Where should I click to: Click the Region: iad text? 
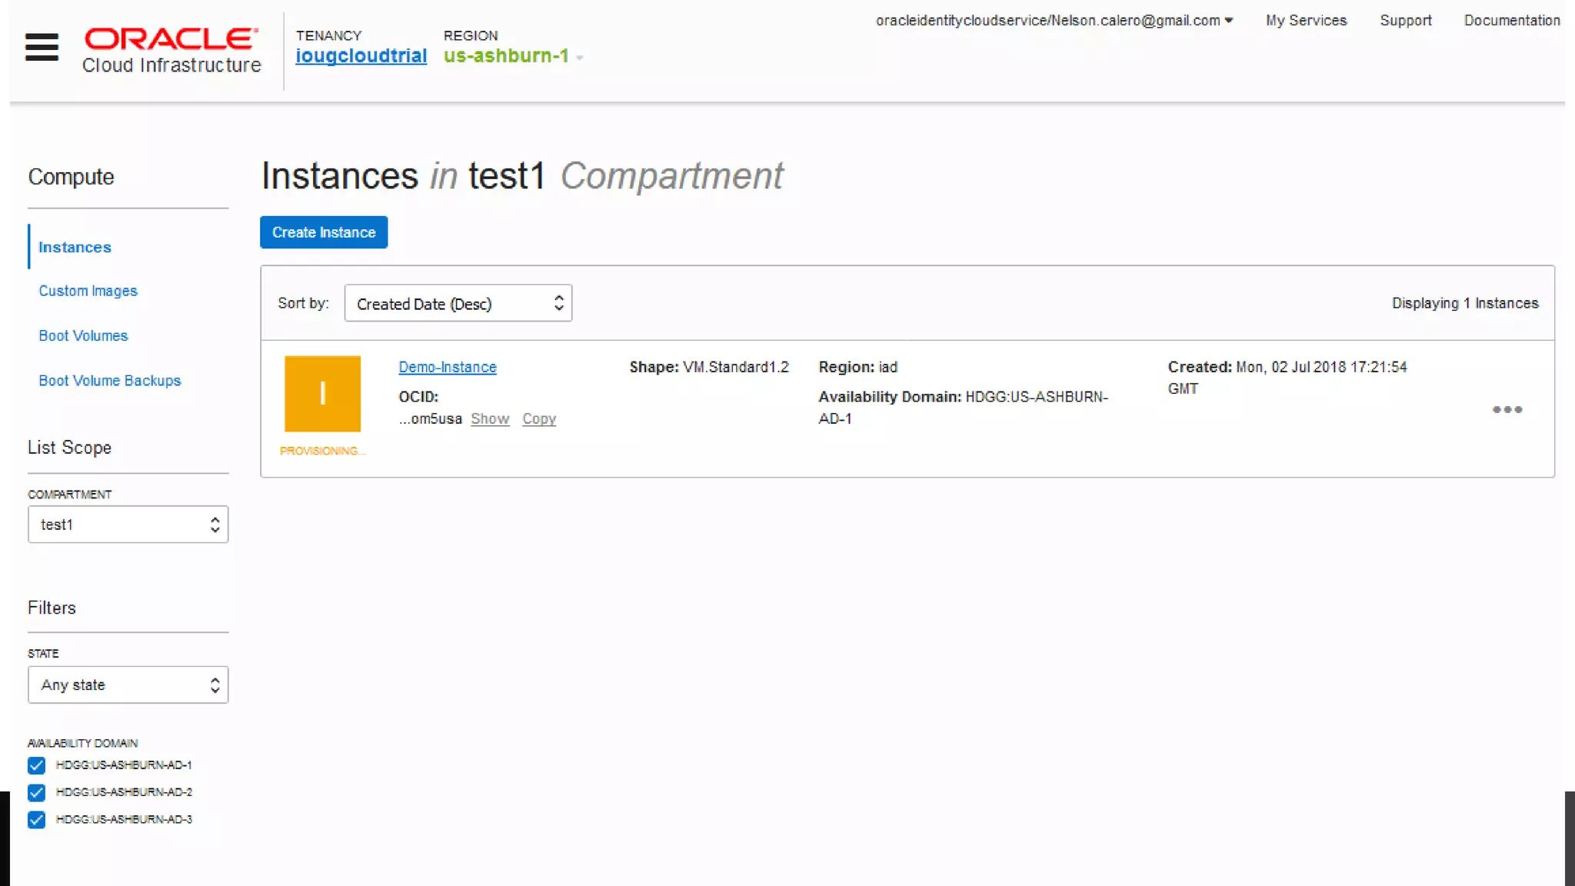857,367
